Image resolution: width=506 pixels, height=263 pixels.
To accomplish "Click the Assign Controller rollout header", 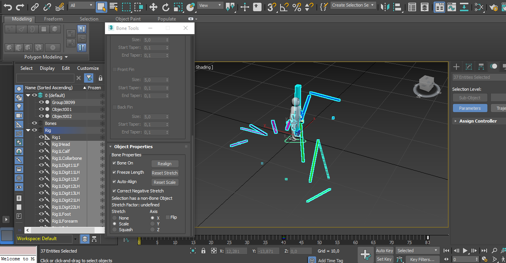I will pyautogui.click(x=477, y=121).
